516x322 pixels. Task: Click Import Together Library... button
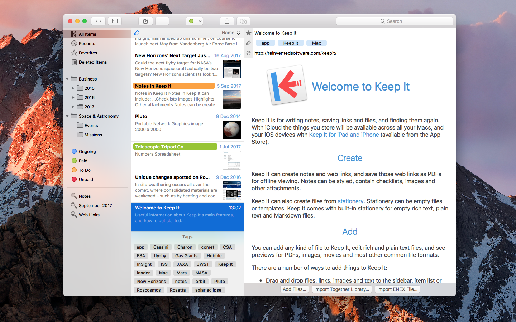342,289
